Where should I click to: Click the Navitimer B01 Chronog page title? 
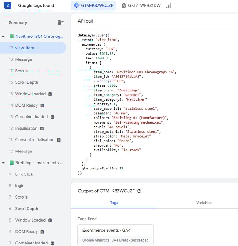pyautogui.click(x=39, y=36)
